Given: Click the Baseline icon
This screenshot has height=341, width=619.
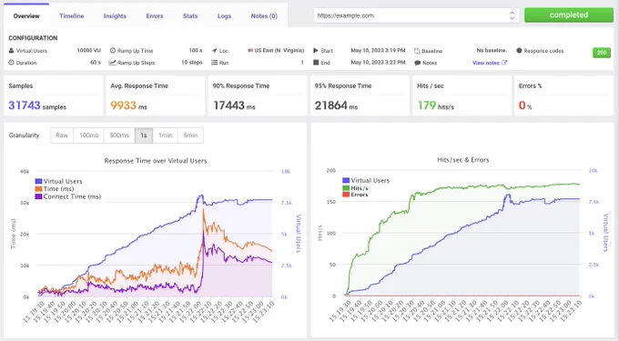Looking at the screenshot, I should pyautogui.click(x=417, y=51).
